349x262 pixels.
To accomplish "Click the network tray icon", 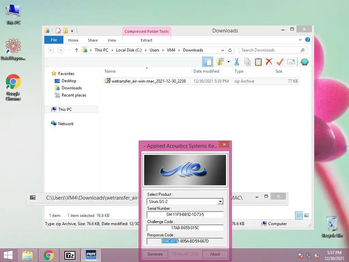I will click(x=309, y=256).
